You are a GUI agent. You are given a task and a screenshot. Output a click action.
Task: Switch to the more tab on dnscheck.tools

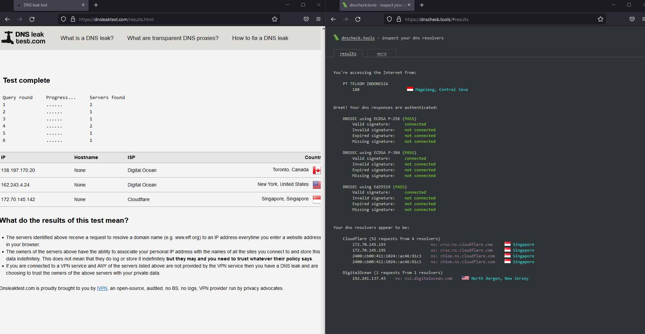pyautogui.click(x=382, y=54)
